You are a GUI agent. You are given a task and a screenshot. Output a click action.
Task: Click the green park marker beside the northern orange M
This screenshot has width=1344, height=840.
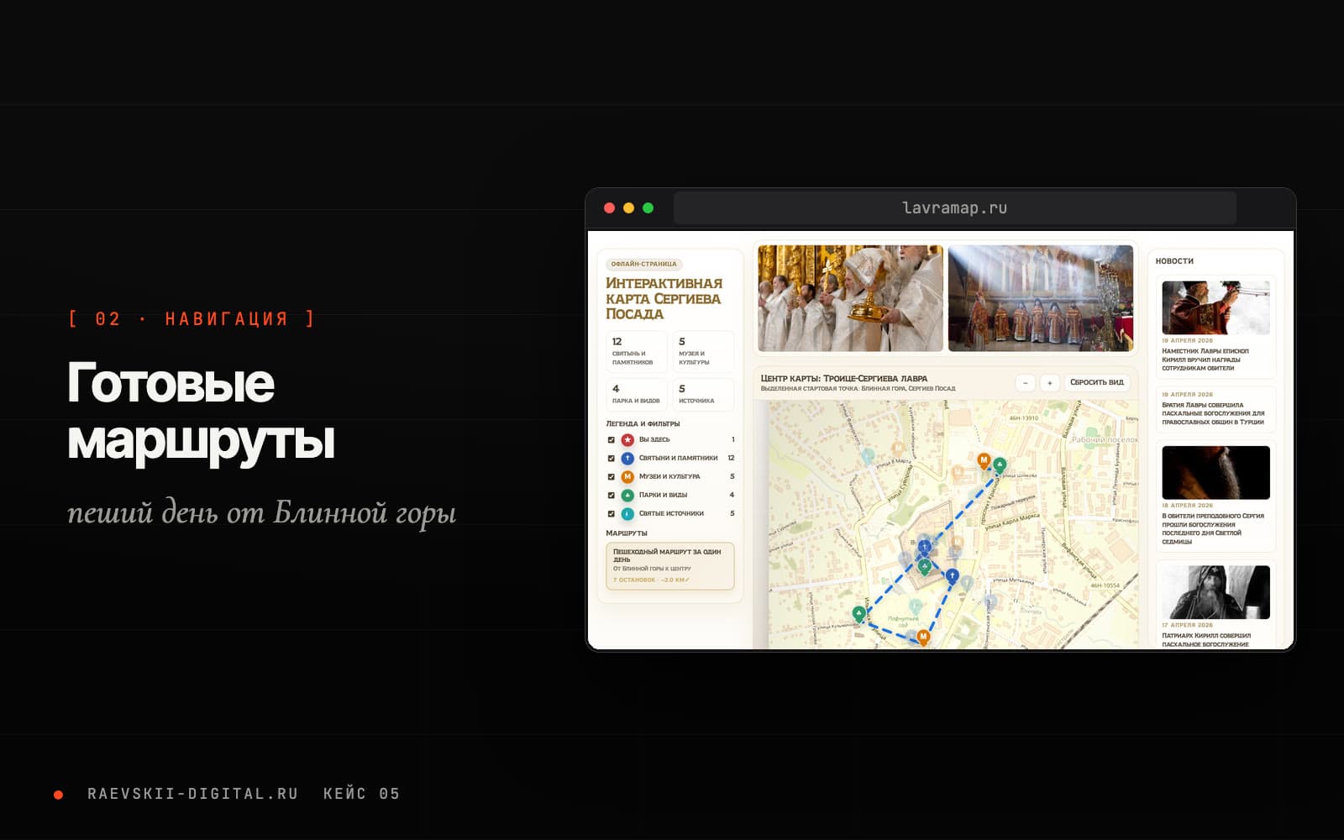tap(1000, 465)
